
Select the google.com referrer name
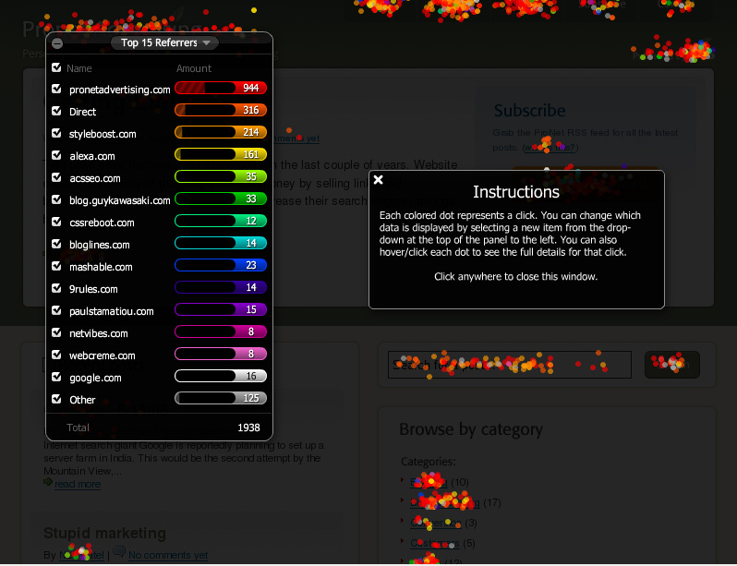[95, 378]
